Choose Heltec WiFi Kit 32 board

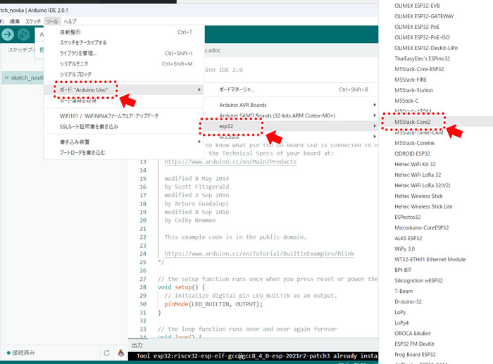pos(415,164)
